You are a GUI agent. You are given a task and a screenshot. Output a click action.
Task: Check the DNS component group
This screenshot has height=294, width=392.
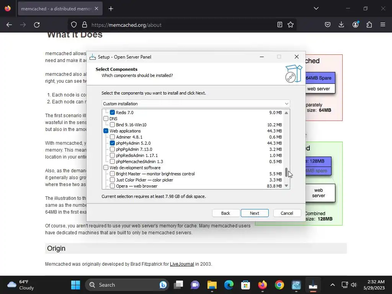click(106, 119)
